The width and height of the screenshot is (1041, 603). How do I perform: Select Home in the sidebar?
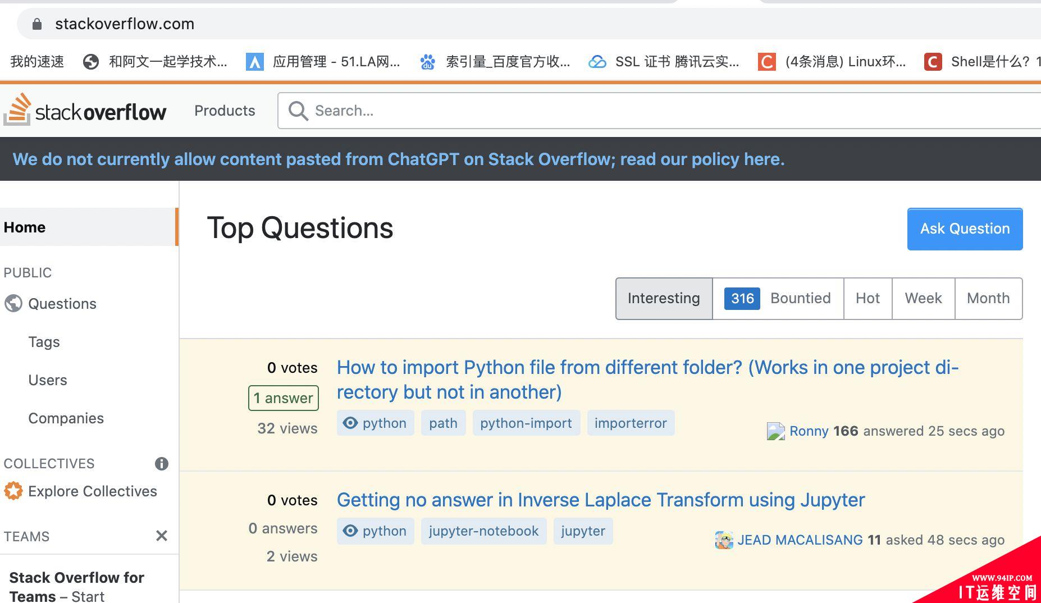coord(89,227)
